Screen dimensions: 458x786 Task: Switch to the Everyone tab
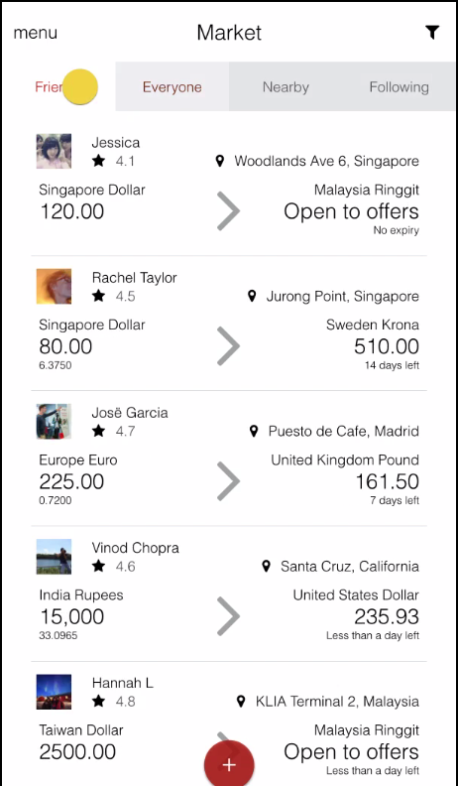tap(172, 86)
